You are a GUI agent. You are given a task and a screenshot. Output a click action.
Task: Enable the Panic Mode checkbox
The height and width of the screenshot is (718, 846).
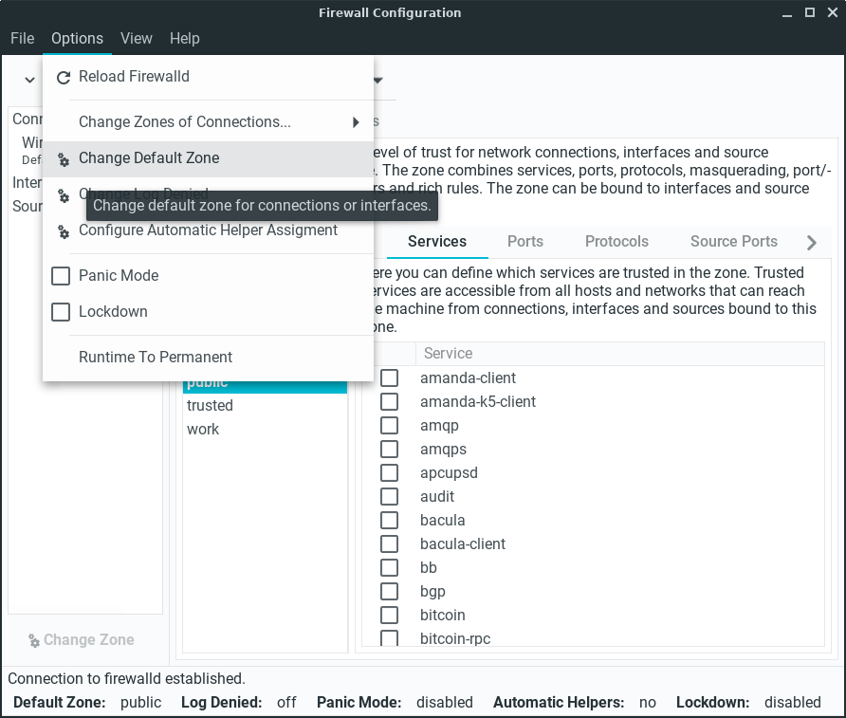click(x=61, y=276)
